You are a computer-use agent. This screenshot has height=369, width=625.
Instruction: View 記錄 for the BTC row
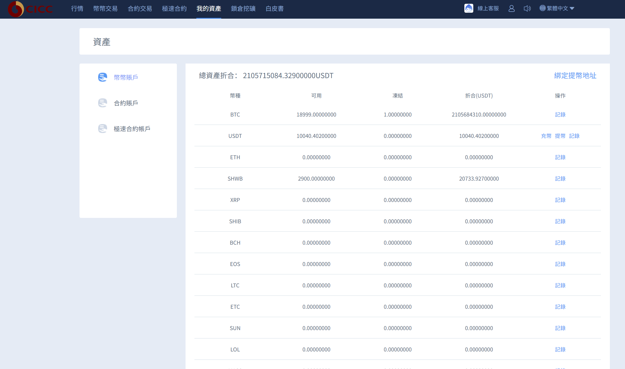coord(560,115)
